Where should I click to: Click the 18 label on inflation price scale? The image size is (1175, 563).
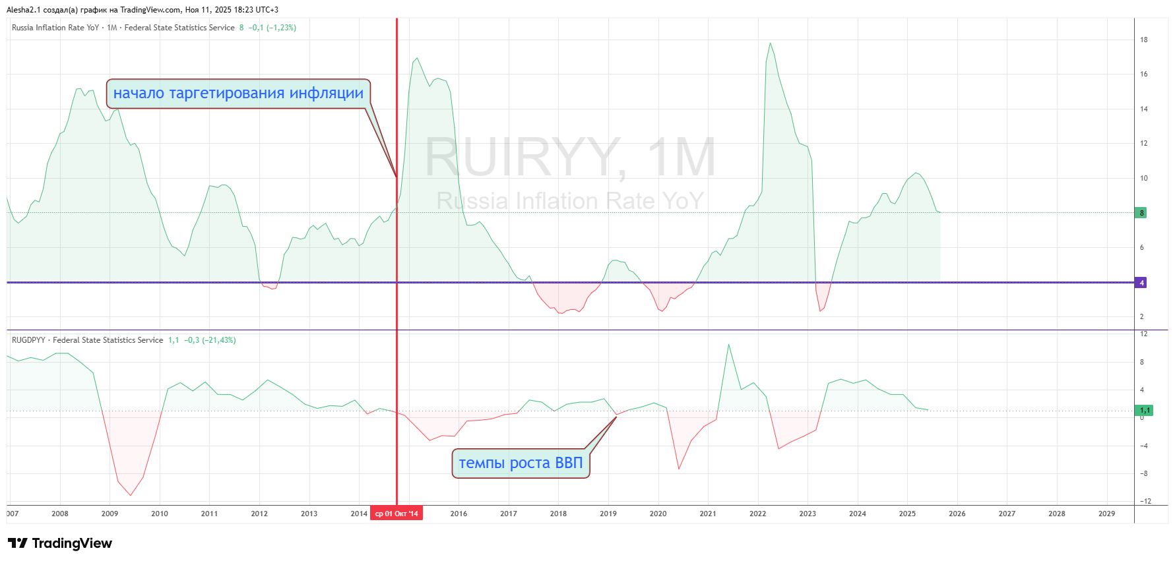pyautogui.click(x=1143, y=40)
